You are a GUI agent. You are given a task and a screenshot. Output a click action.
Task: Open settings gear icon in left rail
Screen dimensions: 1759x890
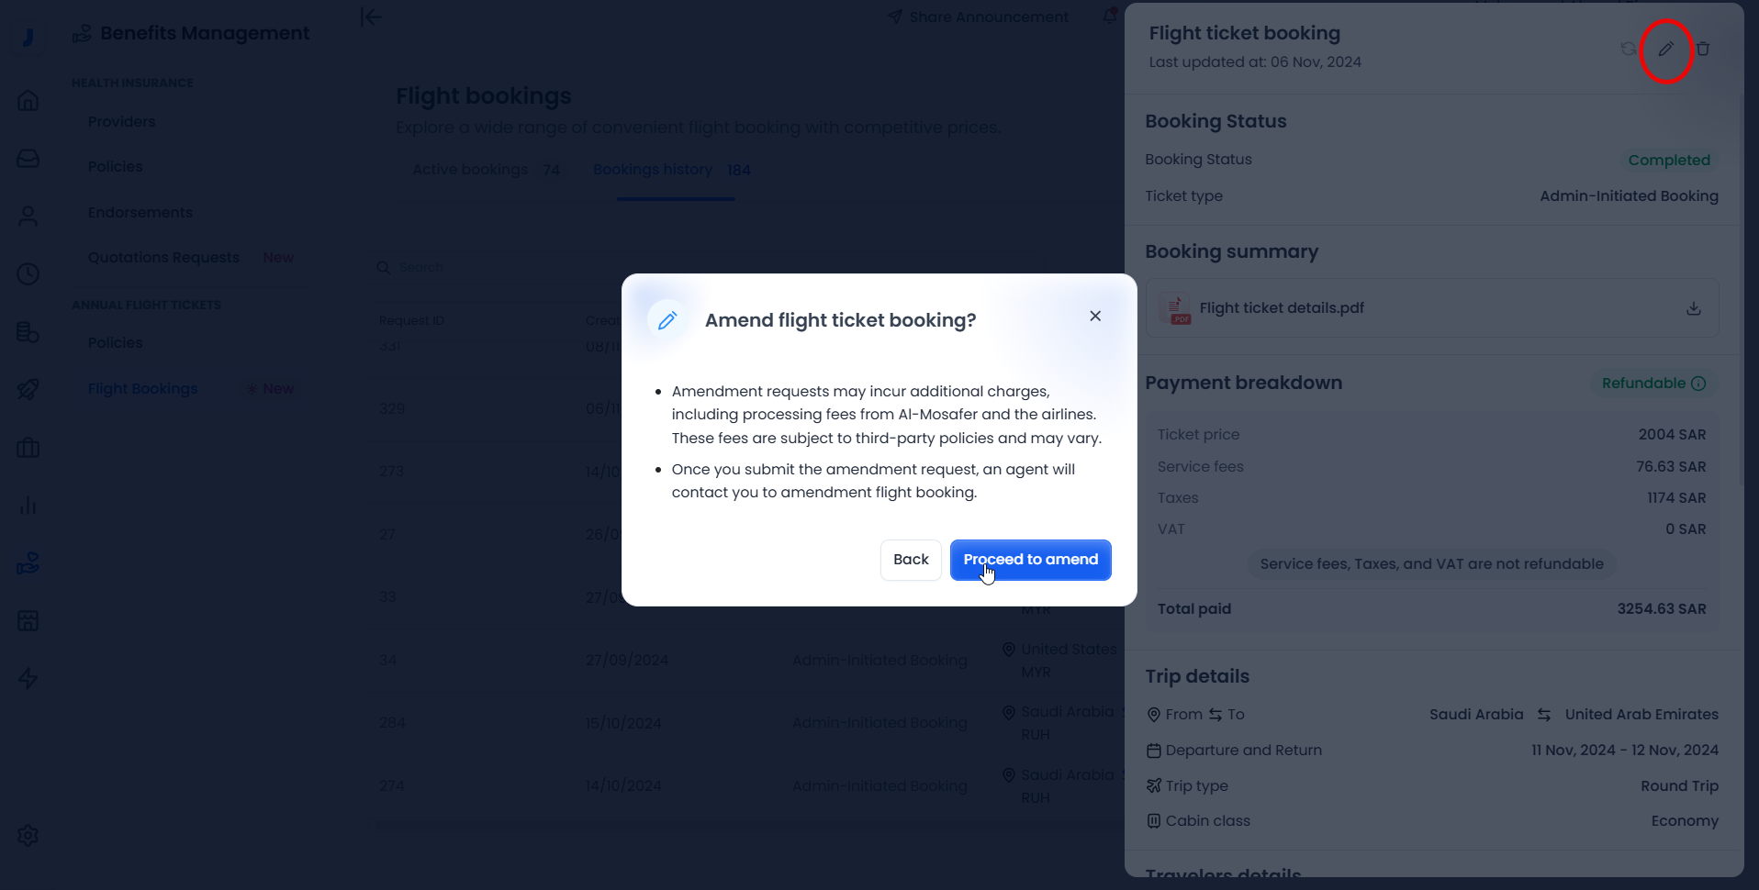coord(28,836)
